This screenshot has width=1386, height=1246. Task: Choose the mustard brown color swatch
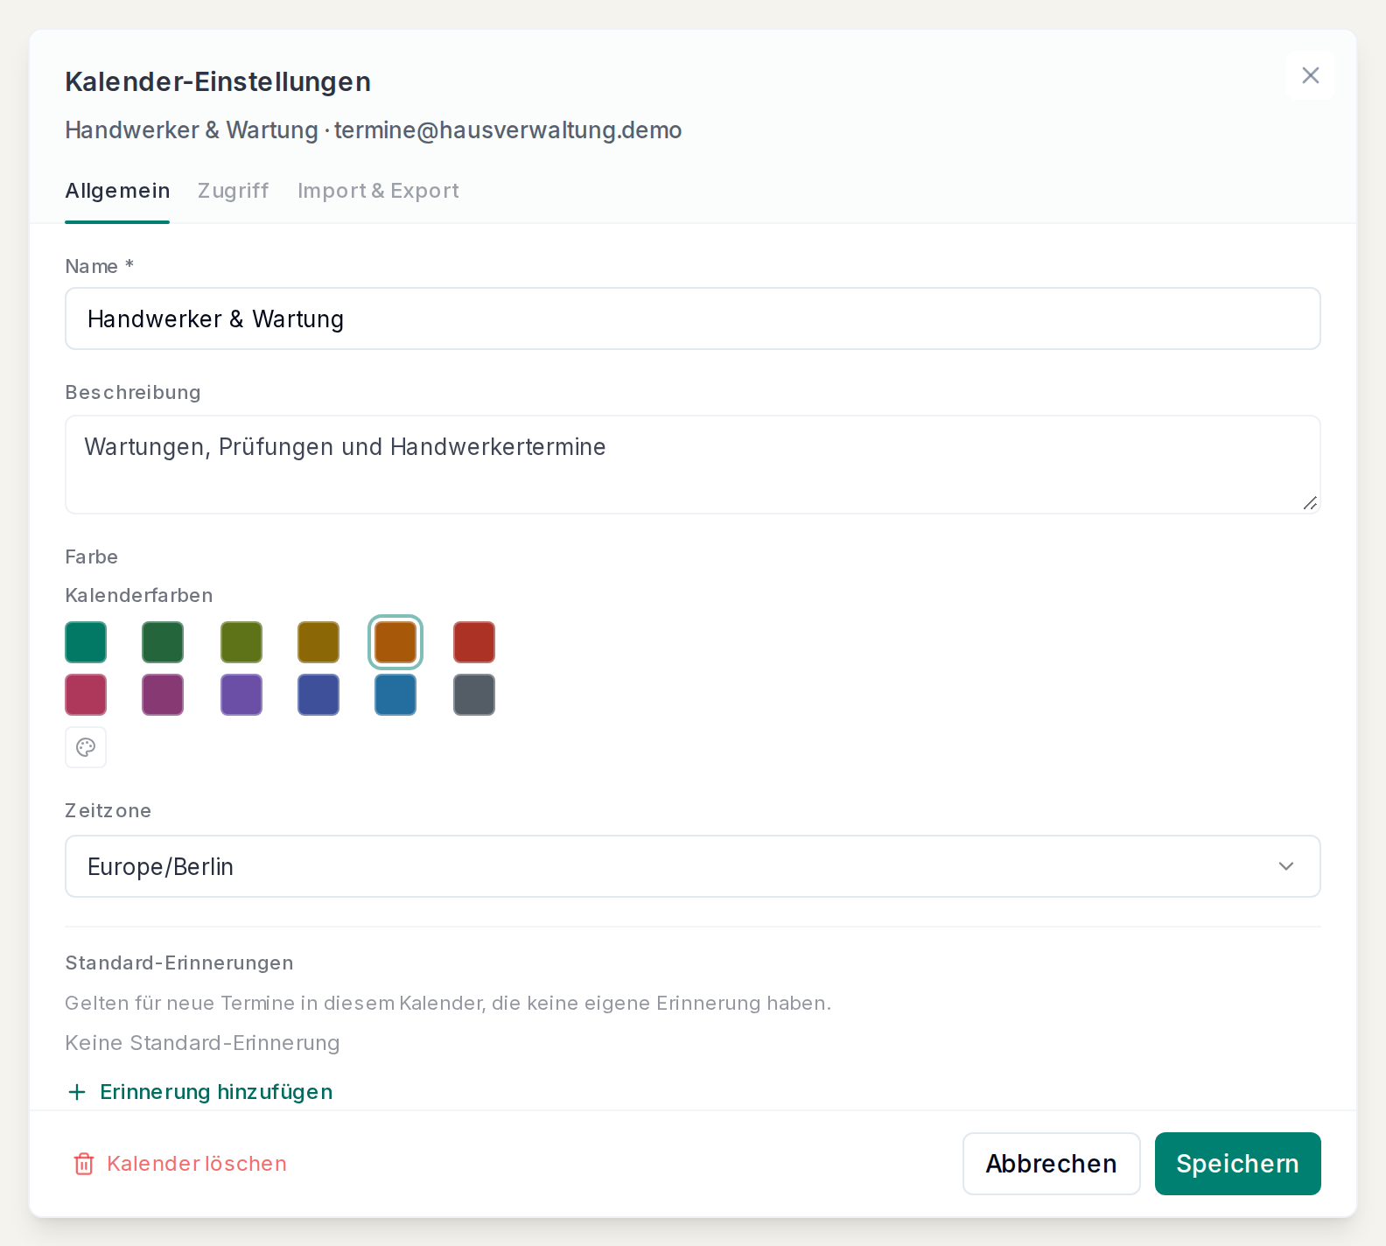(318, 642)
